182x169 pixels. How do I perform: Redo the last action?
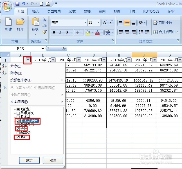[33, 4]
